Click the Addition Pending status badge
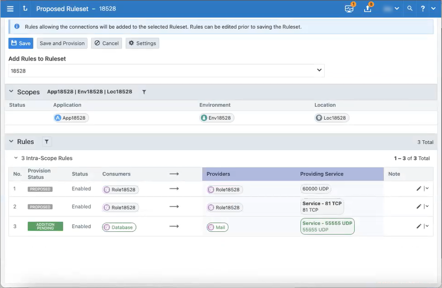Screen dimensions: 442x288 click(x=45, y=226)
